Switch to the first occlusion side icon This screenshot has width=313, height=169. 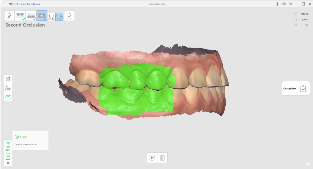(51, 17)
